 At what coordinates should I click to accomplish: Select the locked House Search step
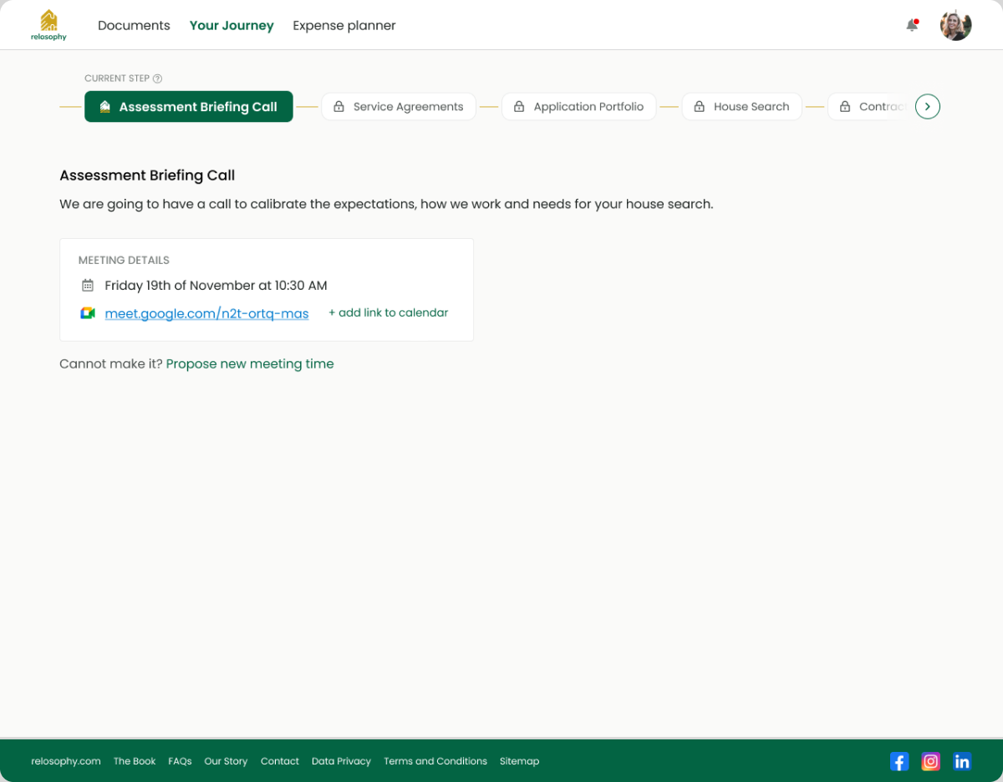tap(742, 107)
